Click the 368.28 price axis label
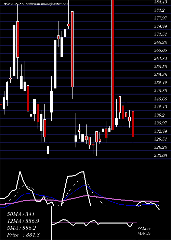The height and width of the screenshot is (240, 171). pyautogui.click(x=160, y=42)
